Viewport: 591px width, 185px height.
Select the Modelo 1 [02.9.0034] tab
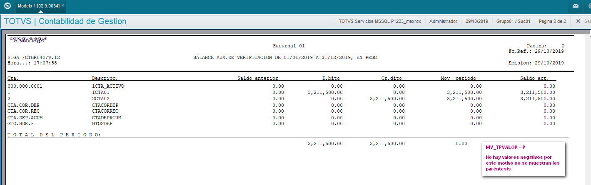click(x=38, y=6)
